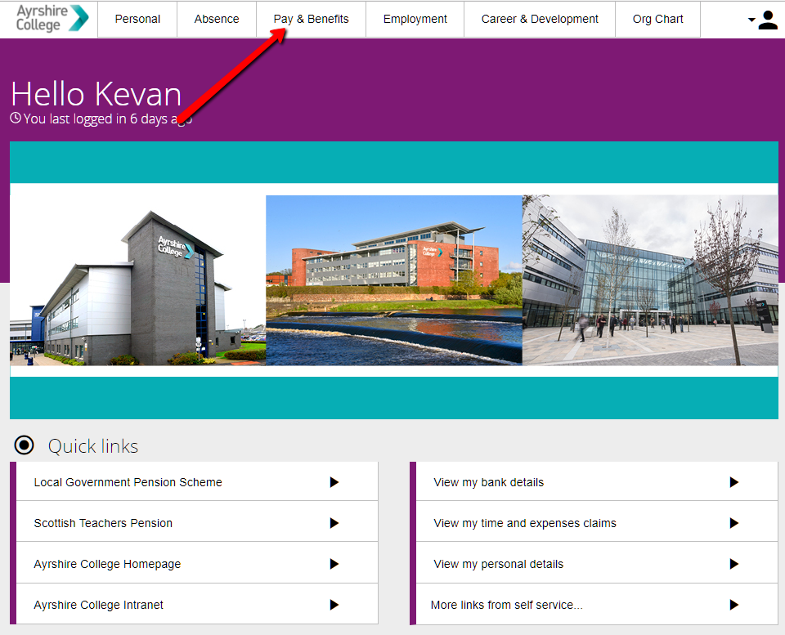Open Ayrshire College Homepage link
Viewport: 785px width, 635px height.
[x=197, y=564]
